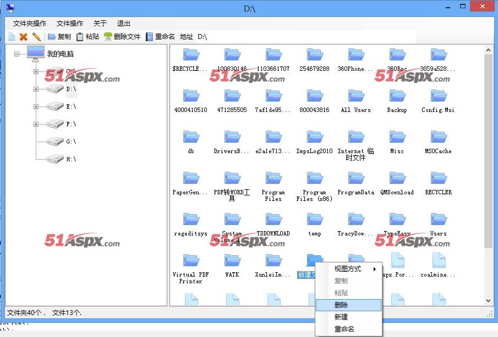498x337 pixels.
Task: Click the orange X delete toolbar icon
Action: (24, 37)
